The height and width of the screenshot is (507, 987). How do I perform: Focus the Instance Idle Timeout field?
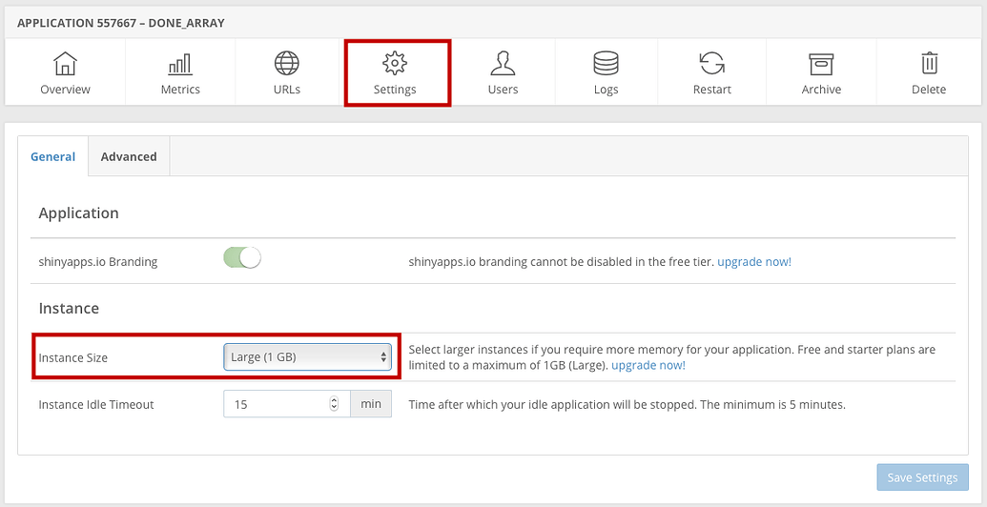pos(287,404)
